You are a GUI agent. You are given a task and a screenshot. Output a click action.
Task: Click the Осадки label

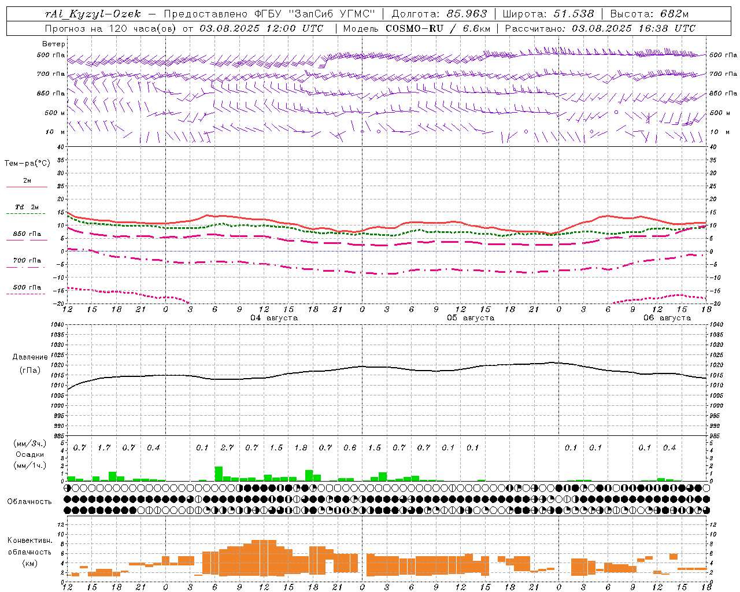[x=29, y=454]
